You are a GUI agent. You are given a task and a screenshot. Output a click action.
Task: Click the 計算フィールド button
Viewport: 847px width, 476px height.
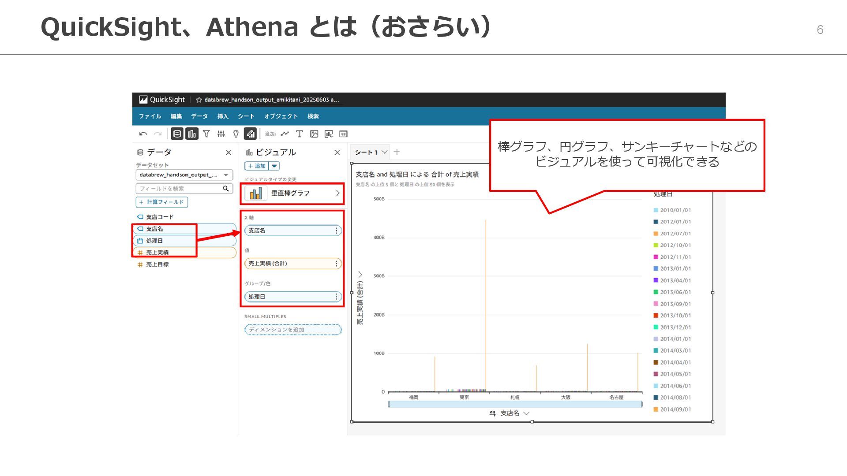click(x=162, y=202)
